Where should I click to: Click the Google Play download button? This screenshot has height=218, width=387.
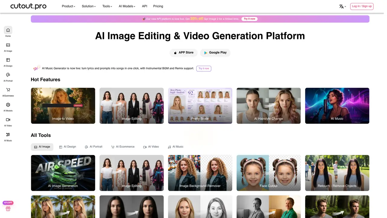coord(215,53)
